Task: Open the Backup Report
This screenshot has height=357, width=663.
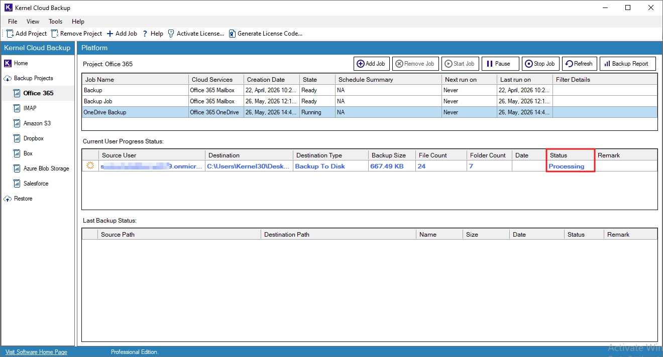Action: click(x=627, y=64)
